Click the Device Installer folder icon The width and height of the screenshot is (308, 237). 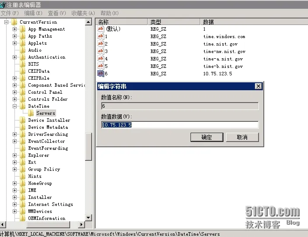click(x=23, y=120)
